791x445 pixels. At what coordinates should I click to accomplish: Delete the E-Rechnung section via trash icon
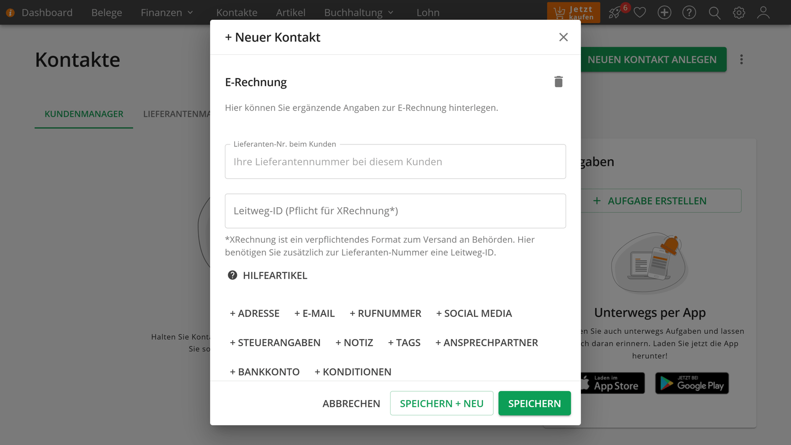click(x=559, y=82)
